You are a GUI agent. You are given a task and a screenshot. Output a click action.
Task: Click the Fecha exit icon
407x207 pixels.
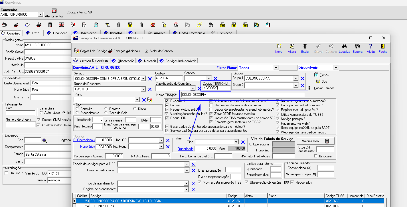383,46
